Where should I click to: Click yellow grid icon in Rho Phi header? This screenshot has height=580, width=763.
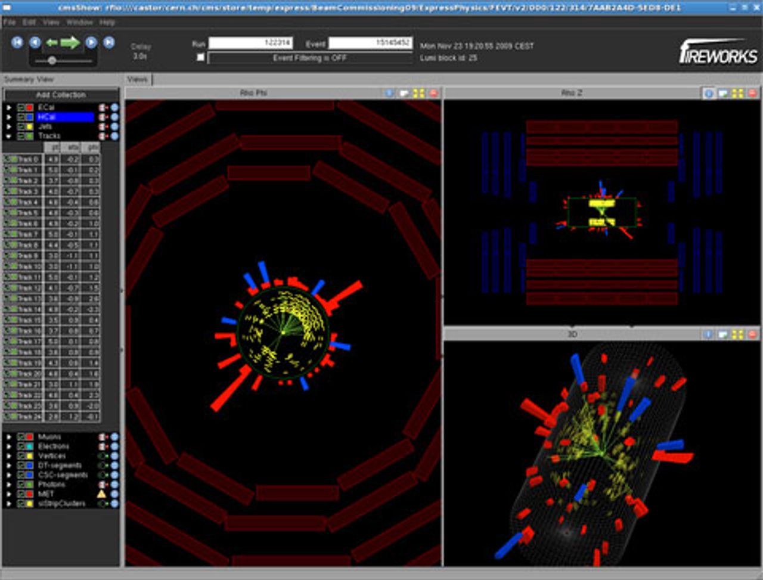click(418, 93)
